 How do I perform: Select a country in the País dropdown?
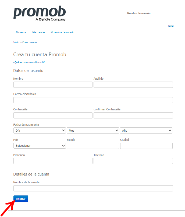click(40, 146)
